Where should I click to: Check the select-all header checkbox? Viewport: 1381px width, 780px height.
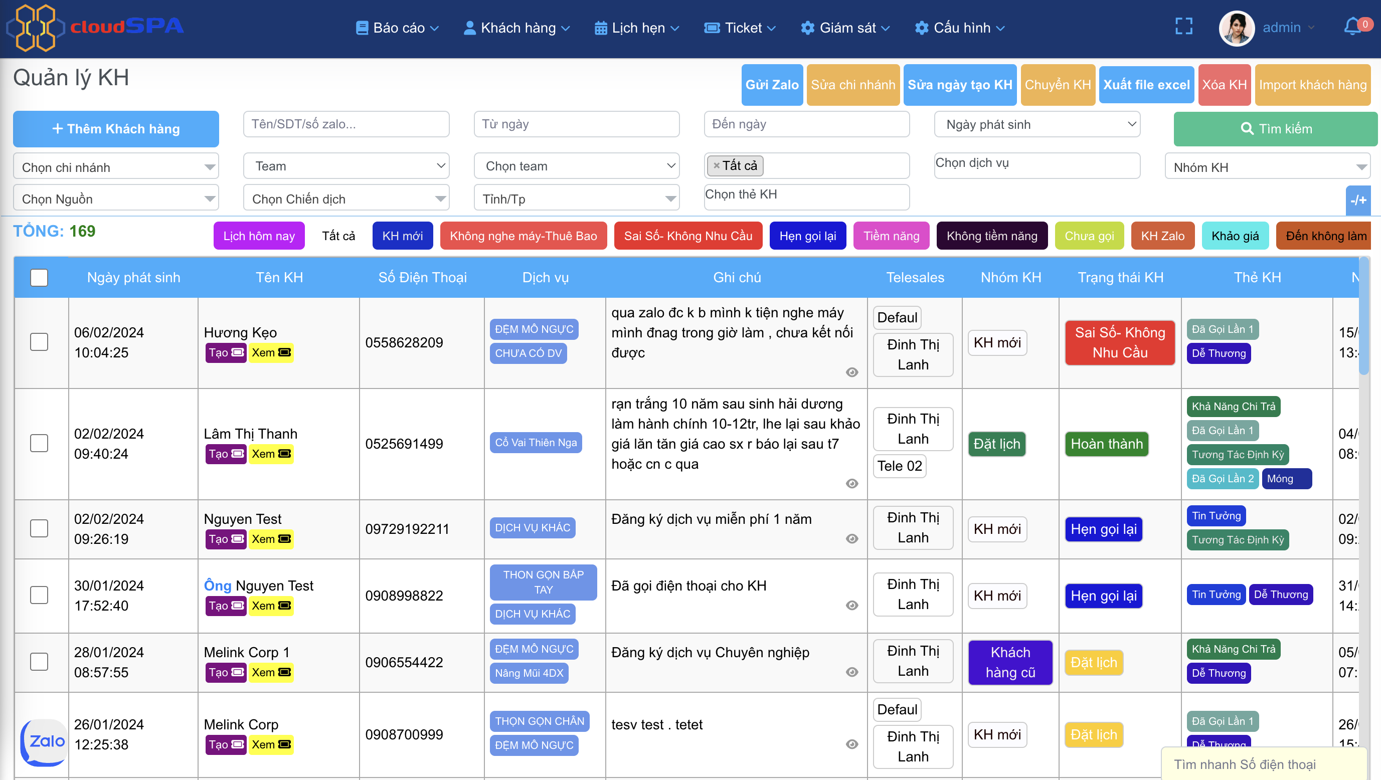tap(39, 278)
